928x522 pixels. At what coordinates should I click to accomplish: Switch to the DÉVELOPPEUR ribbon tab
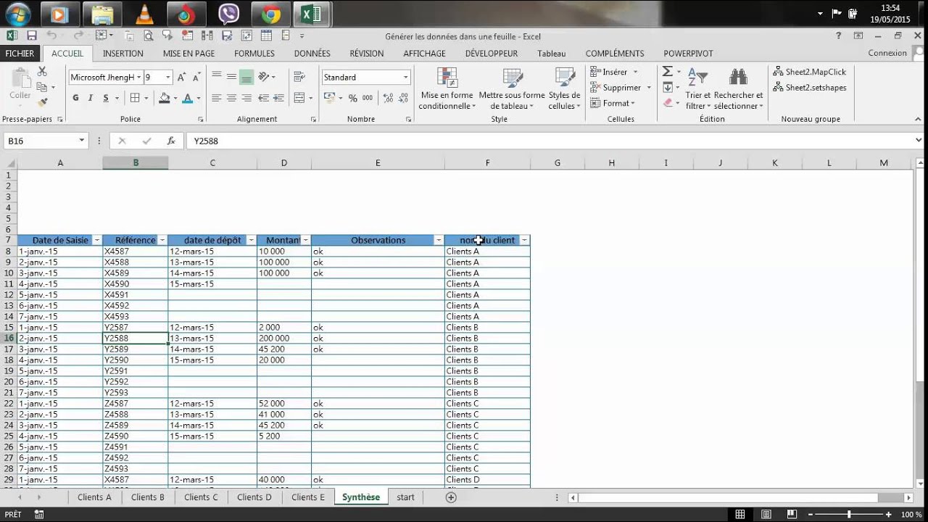click(492, 53)
